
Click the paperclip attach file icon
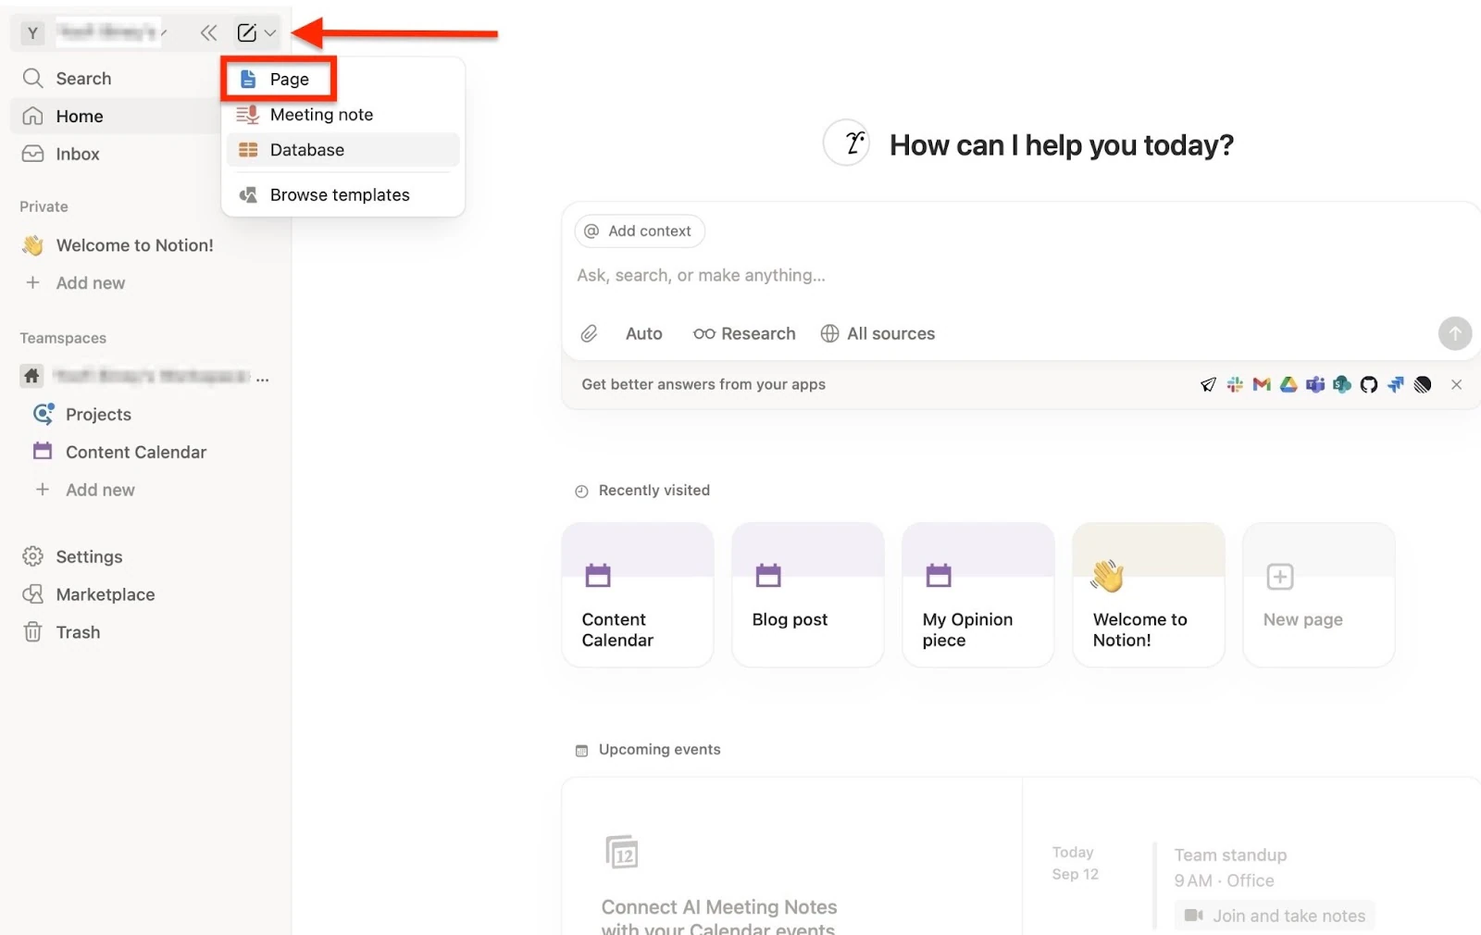[589, 334]
